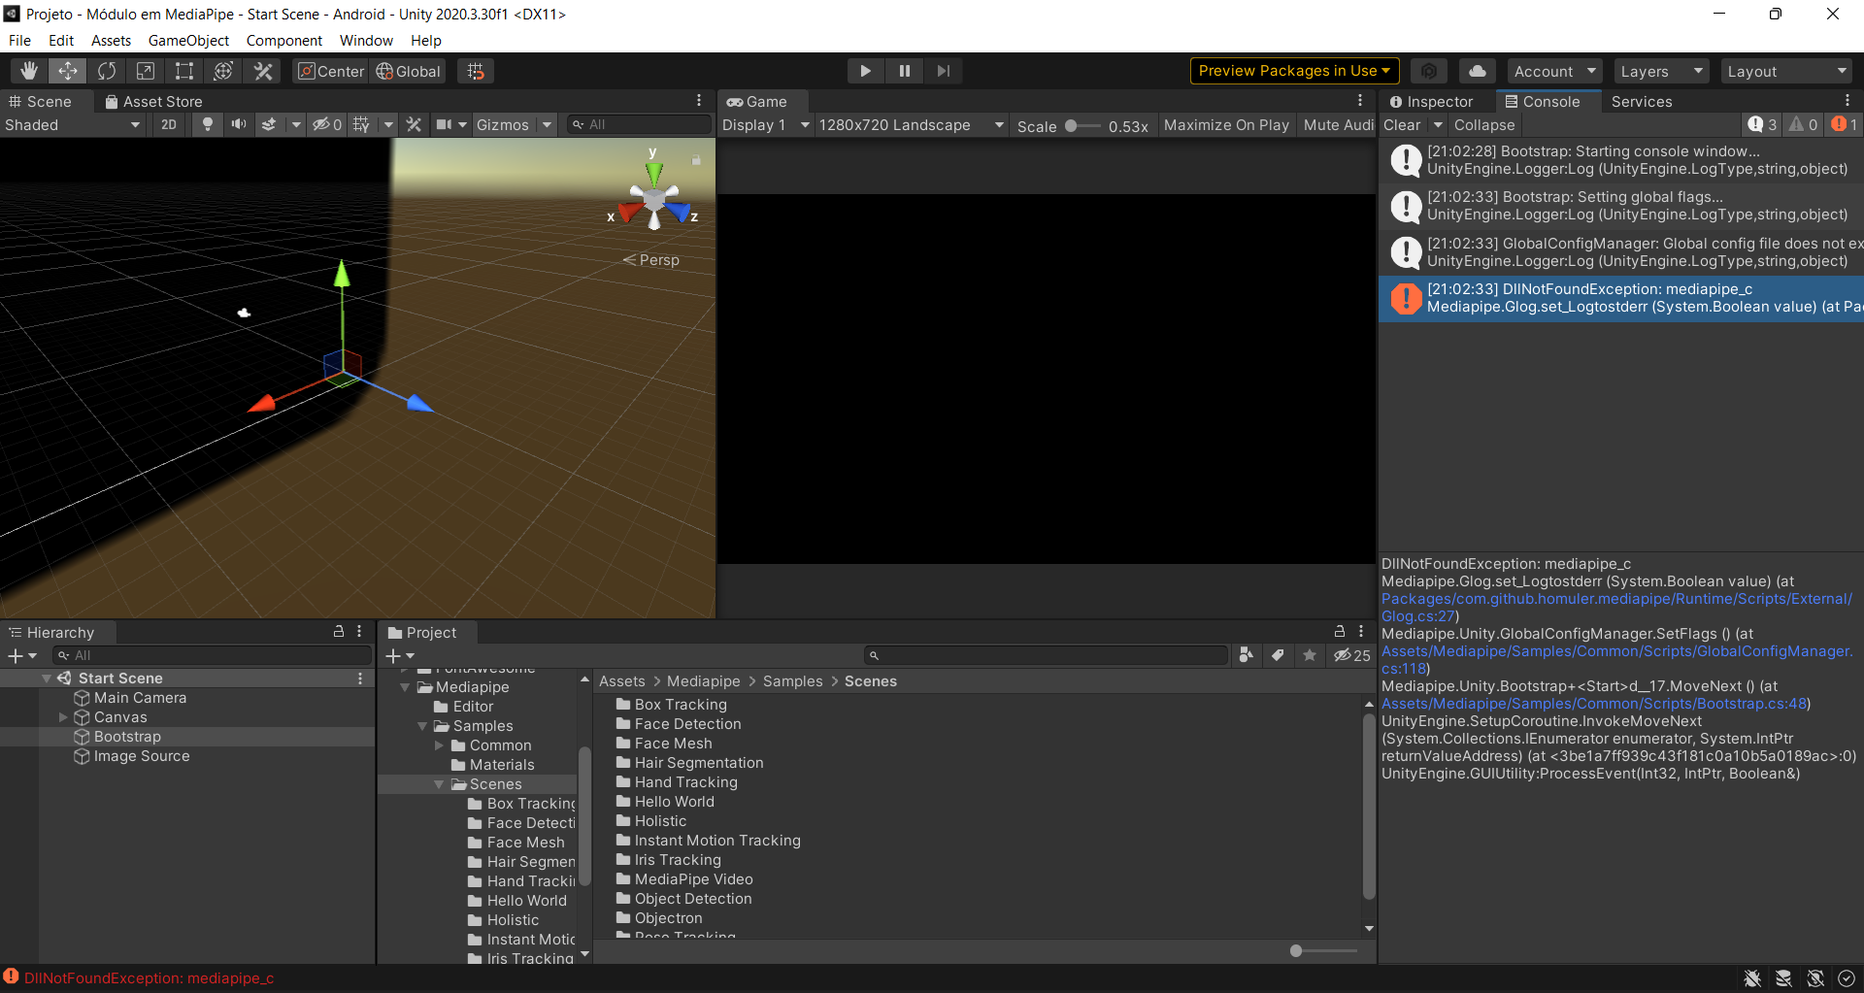This screenshot has height=993, width=1864.
Task: Open Display 1 dropdown
Action: pyautogui.click(x=765, y=125)
